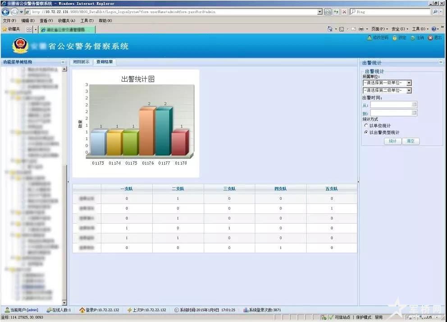Click the orange 01176 chart bar
447x322 pixels.
(147, 131)
